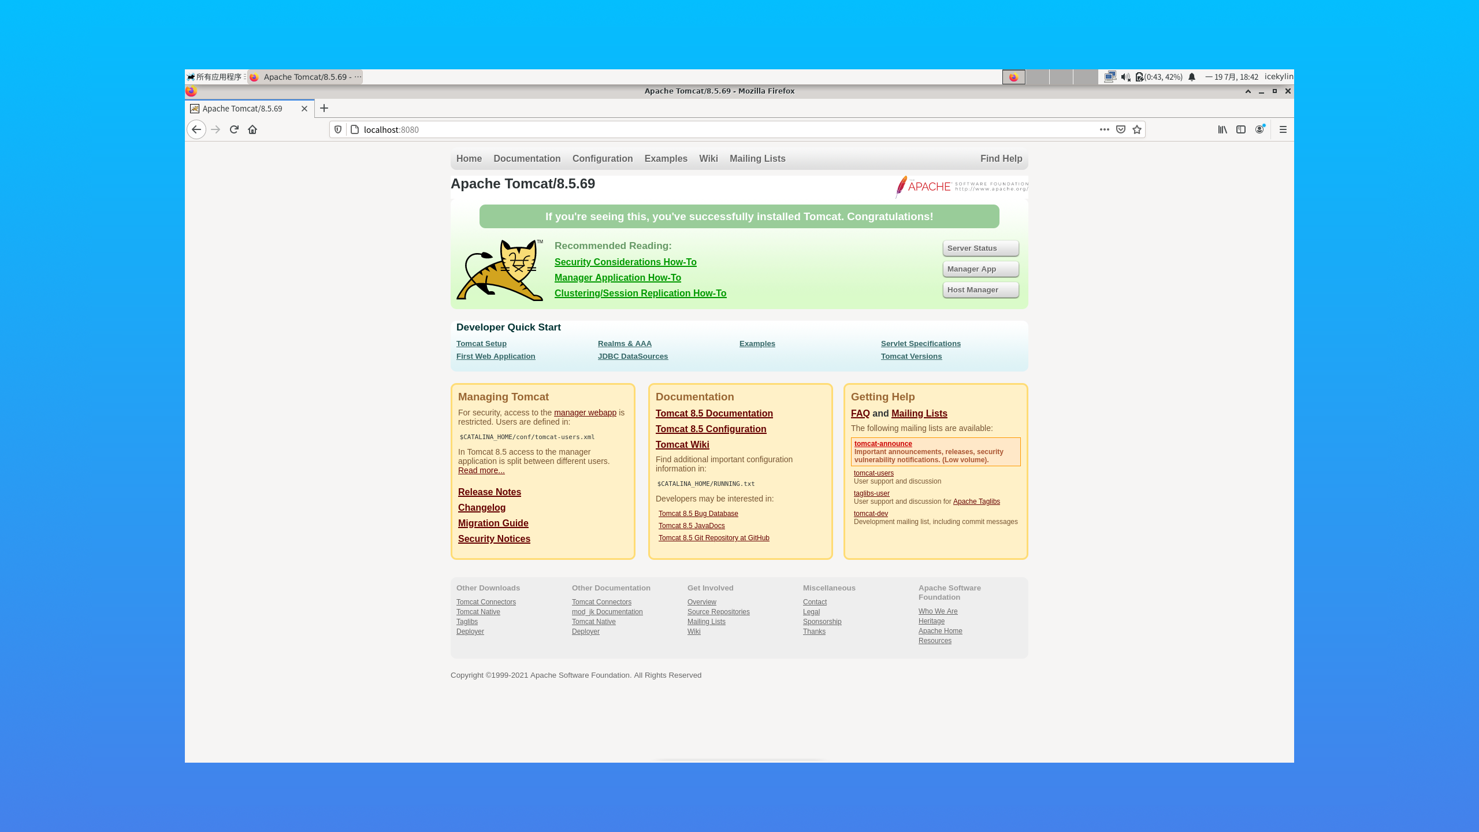Open Tomcat Versions link
This screenshot has height=832, width=1479.
point(911,356)
